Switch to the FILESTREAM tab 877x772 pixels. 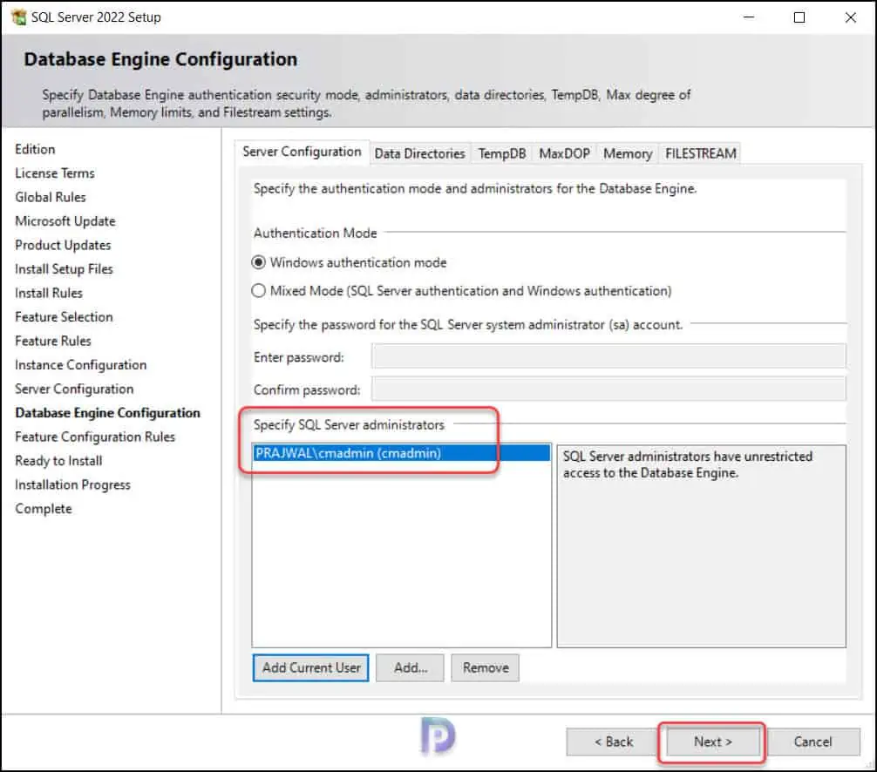pyautogui.click(x=700, y=153)
